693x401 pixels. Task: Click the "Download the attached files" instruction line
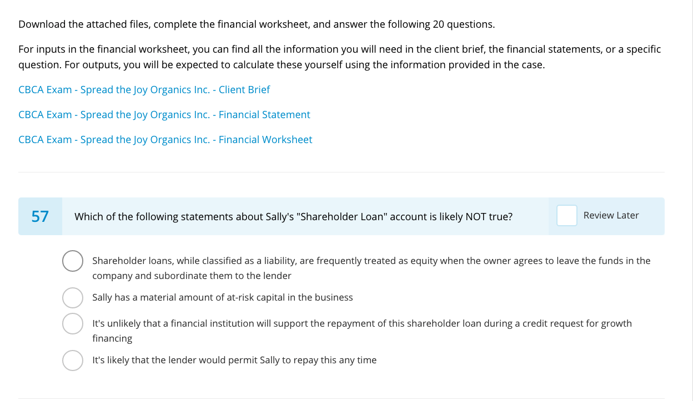(x=256, y=24)
